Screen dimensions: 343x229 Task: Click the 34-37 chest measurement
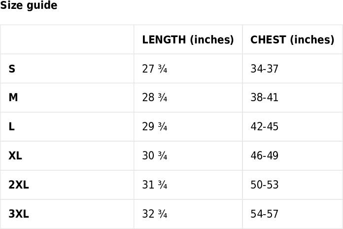[x=264, y=69]
